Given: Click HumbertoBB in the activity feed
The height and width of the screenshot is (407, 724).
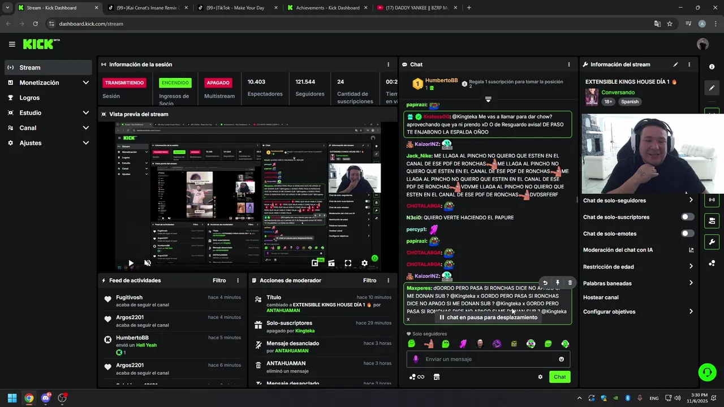Looking at the screenshot, I should coord(132,338).
